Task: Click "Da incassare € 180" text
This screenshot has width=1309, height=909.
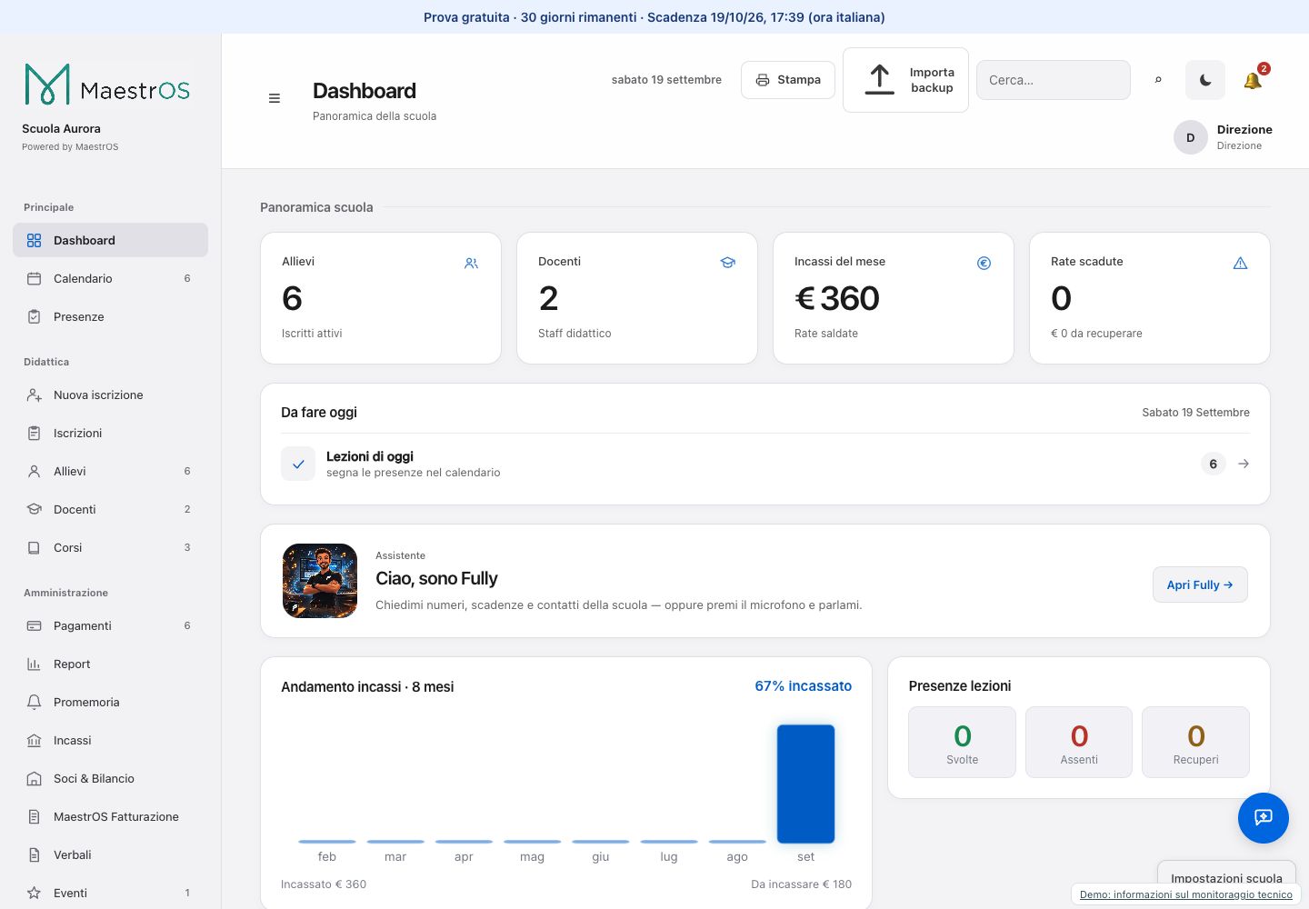Action: click(801, 884)
